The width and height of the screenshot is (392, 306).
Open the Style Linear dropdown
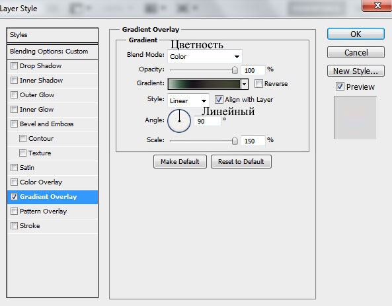188,100
